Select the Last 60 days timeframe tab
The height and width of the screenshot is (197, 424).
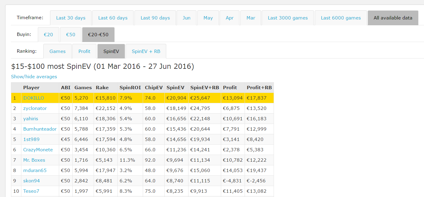(113, 18)
